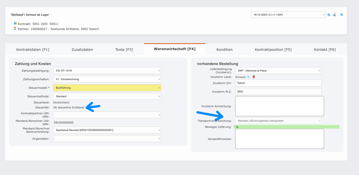Open the Bankverbindung Sparkasse Neuwied dropdown
The width and height of the screenshot is (359, 175).
pyautogui.click(x=107, y=130)
